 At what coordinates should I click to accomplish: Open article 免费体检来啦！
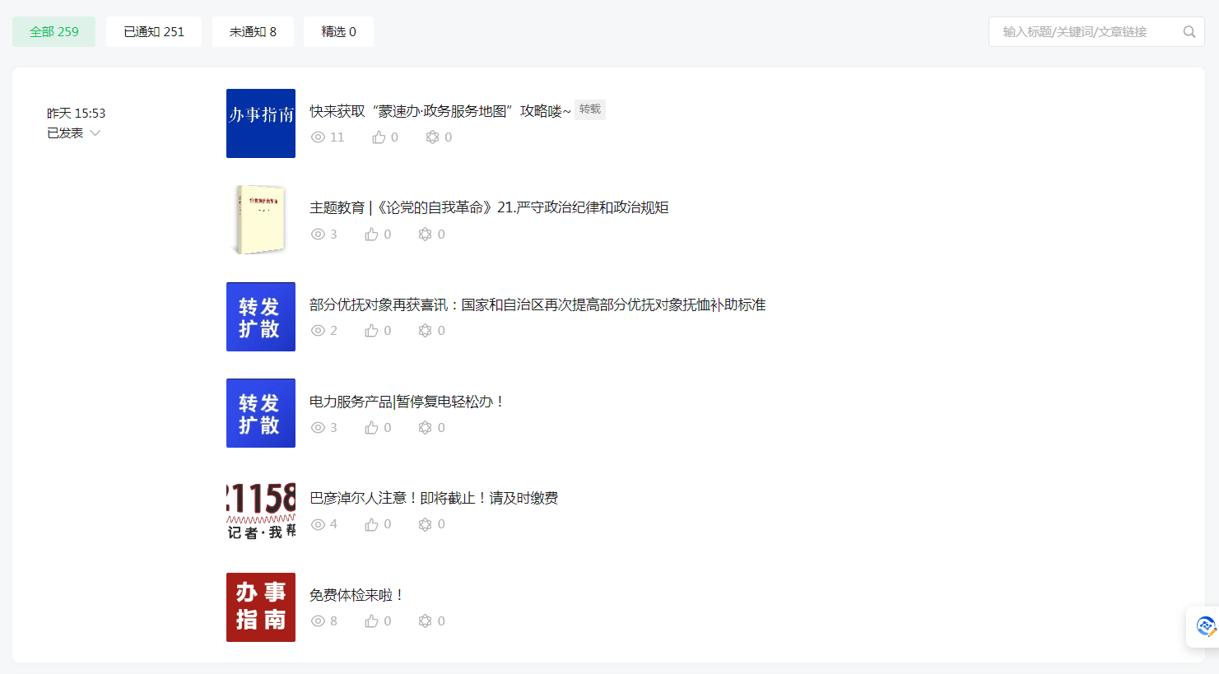357,595
